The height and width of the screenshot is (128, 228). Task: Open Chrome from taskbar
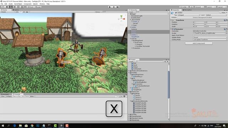click(32, 126)
